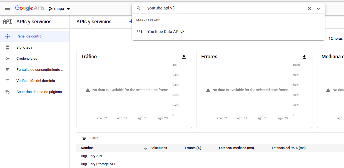Viewport: 344px width, 168px height.
Task: Click the Credenciales key icon
Action: pyautogui.click(x=8, y=59)
